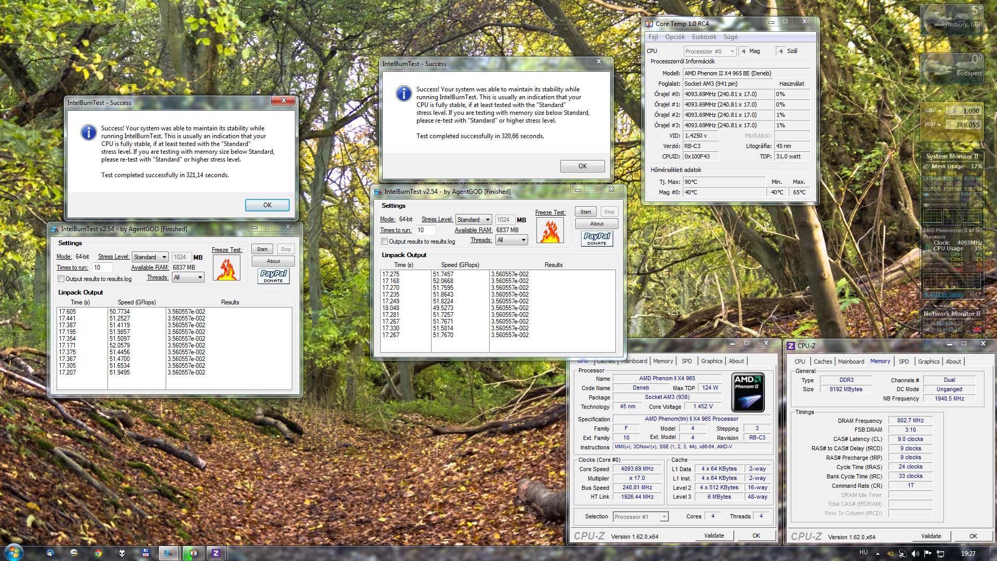Switch to SPD tab in right CPU-Z

[x=904, y=362]
